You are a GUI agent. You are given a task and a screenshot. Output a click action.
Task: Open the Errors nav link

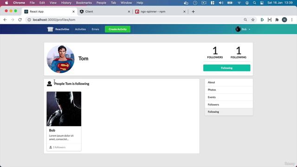[x=95, y=29]
